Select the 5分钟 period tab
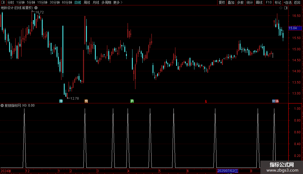 [31, 2]
